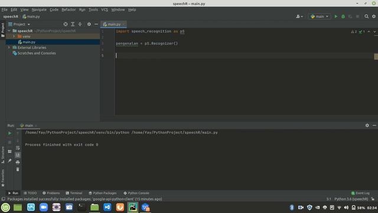This screenshot has width=378, height=213.
Task: Open the Help menu
Action: coord(132,9)
